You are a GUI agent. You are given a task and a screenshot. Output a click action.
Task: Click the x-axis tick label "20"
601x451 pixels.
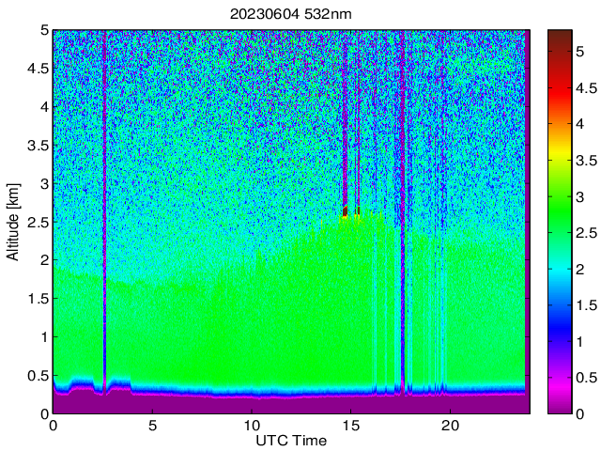click(x=450, y=426)
